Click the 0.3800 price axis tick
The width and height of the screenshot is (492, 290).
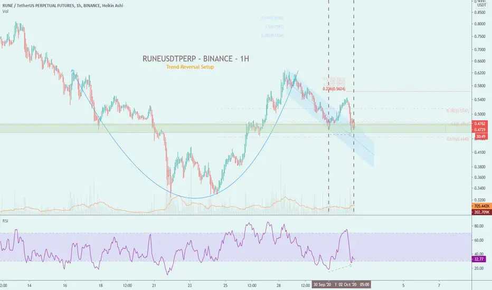coord(480,167)
